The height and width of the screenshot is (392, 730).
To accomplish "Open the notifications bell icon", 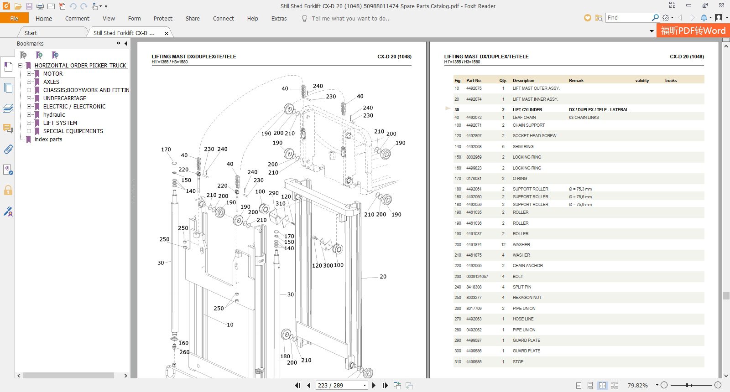I will click(x=704, y=18).
